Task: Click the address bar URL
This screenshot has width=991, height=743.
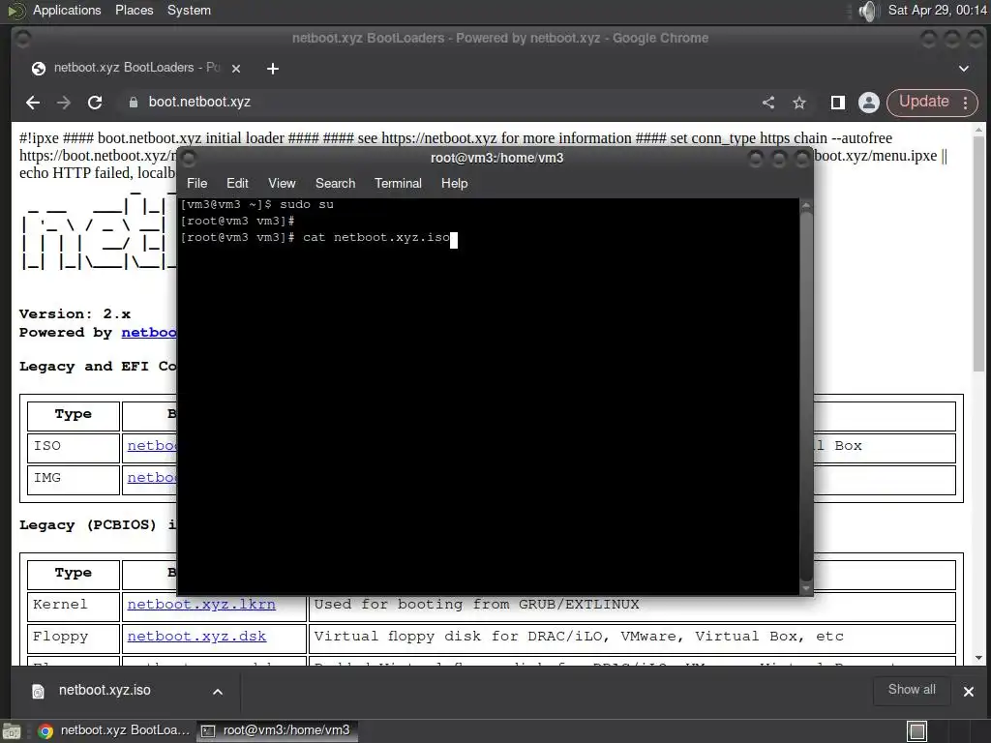Action: tap(199, 102)
